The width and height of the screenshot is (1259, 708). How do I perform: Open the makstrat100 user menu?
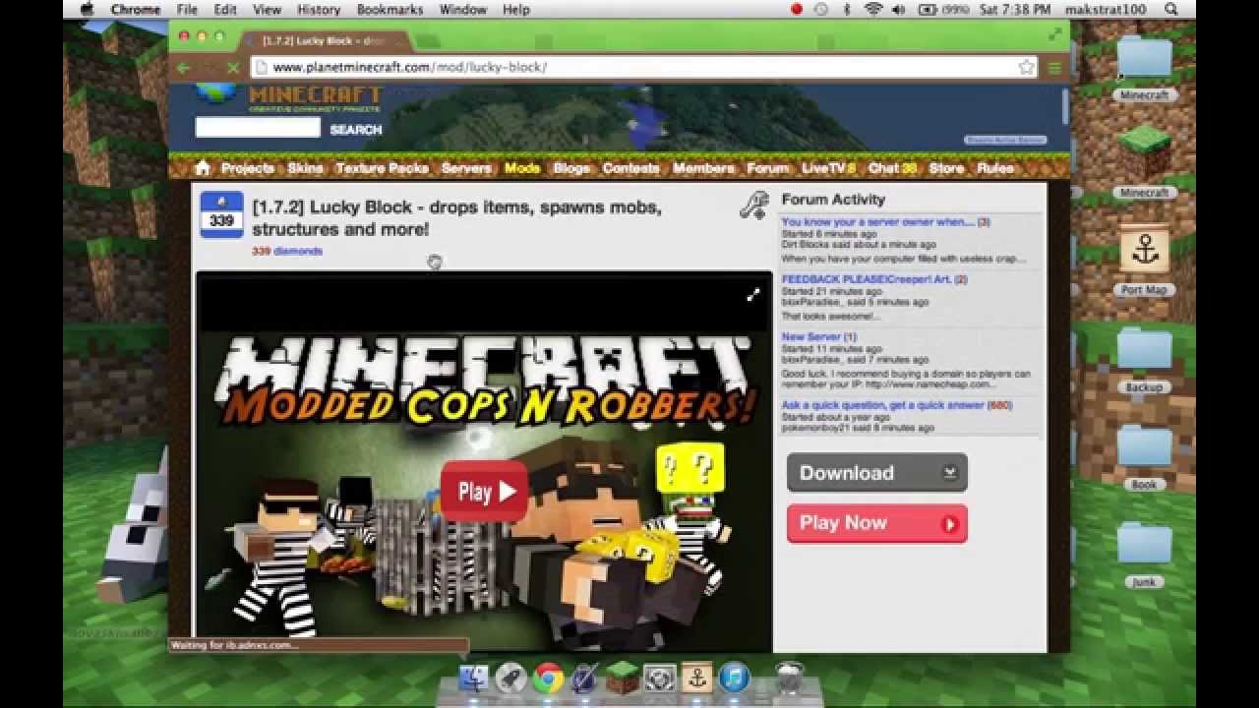(1107, 9)
